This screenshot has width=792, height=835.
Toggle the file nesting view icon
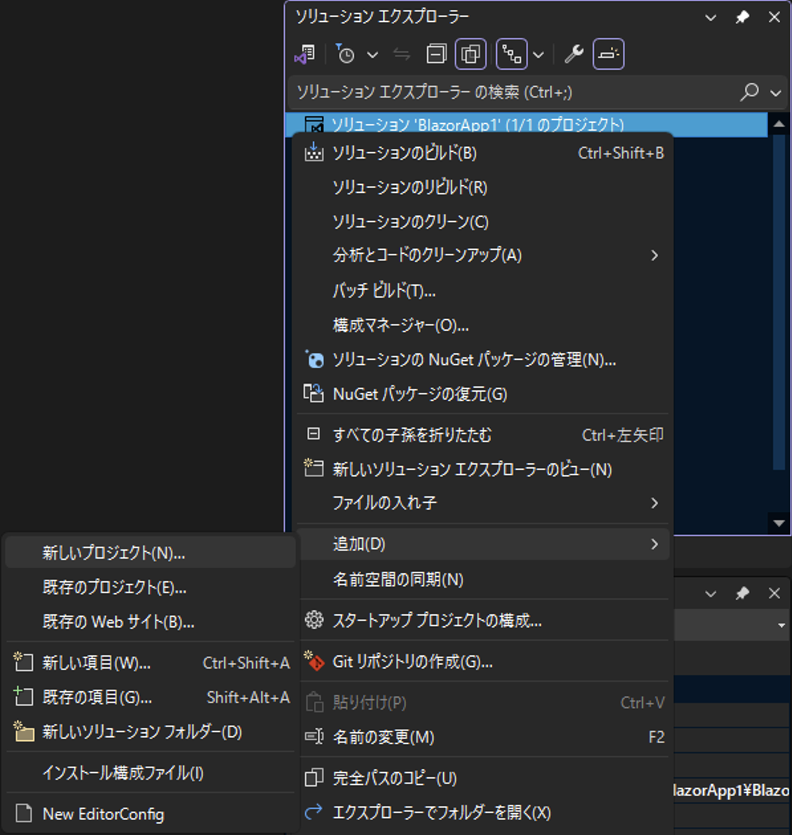click(512, 54)
